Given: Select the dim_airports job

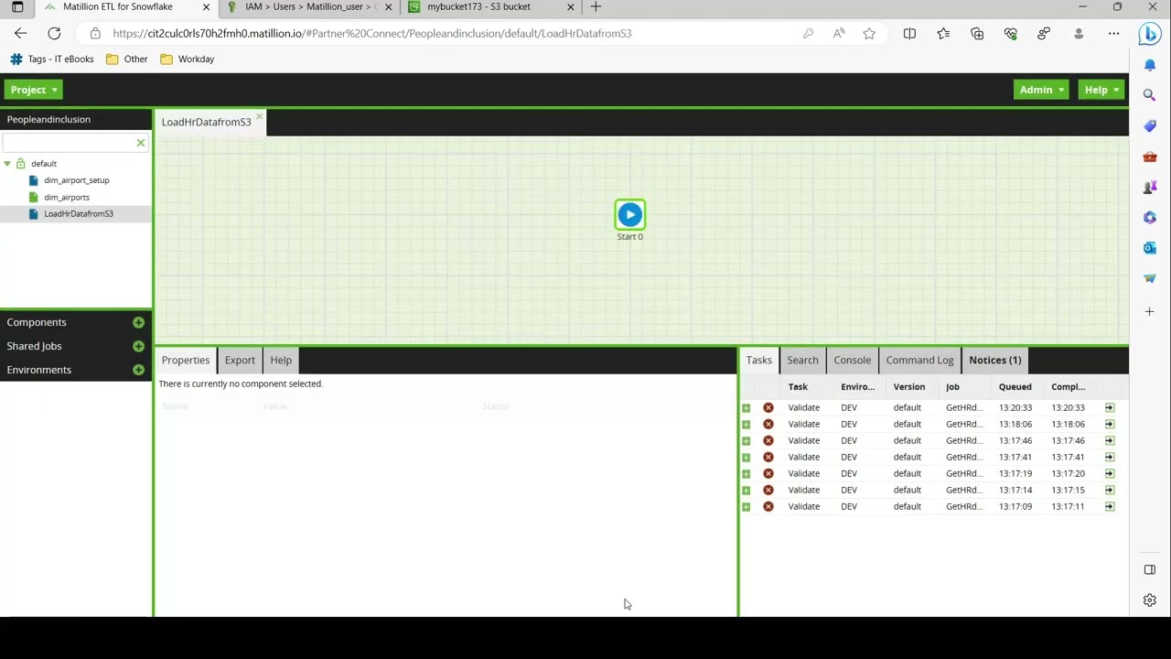Looking at the screenshot, I should pos(66,197).
